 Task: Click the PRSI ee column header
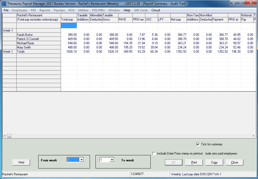pos(138,19)
